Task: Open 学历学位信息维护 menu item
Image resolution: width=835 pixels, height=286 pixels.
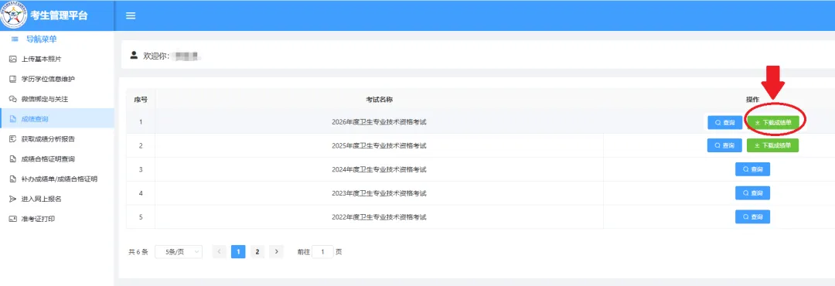Action: 57,79
